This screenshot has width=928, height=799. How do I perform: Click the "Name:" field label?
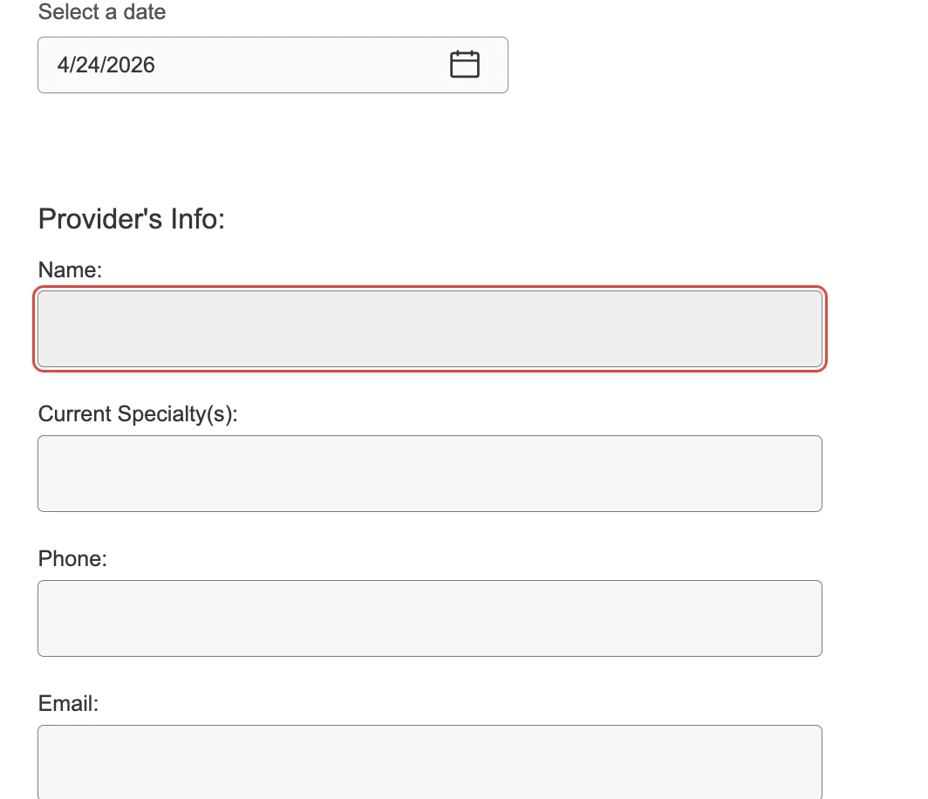click(x=70, y=270)
